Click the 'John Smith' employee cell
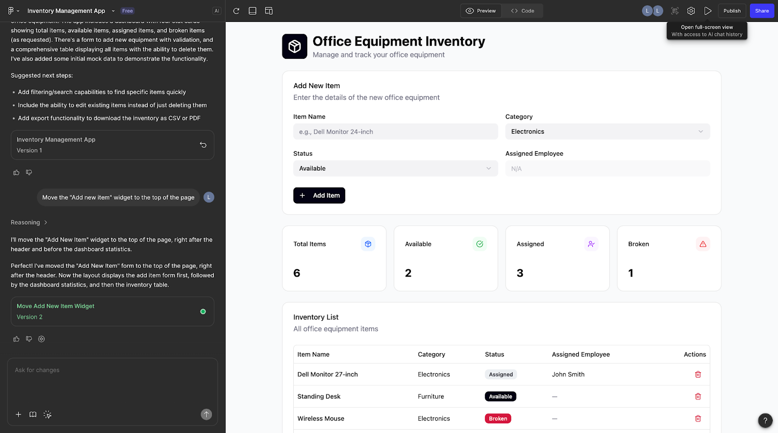Screen dimensions: 778x433 568,374
